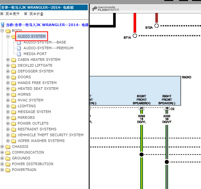This screenshot has width=201, height=189.
Task: Select the POWER OUTLETS label
Action: click(33, 123)
